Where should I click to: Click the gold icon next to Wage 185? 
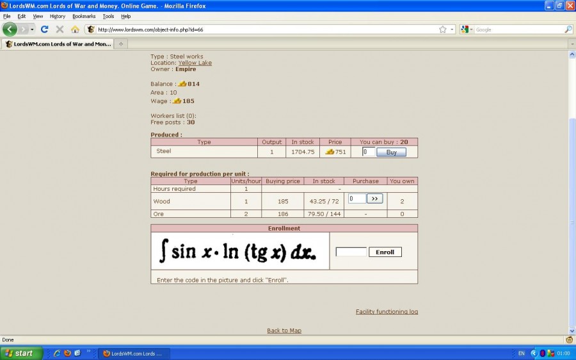click(x=177, y=101)
